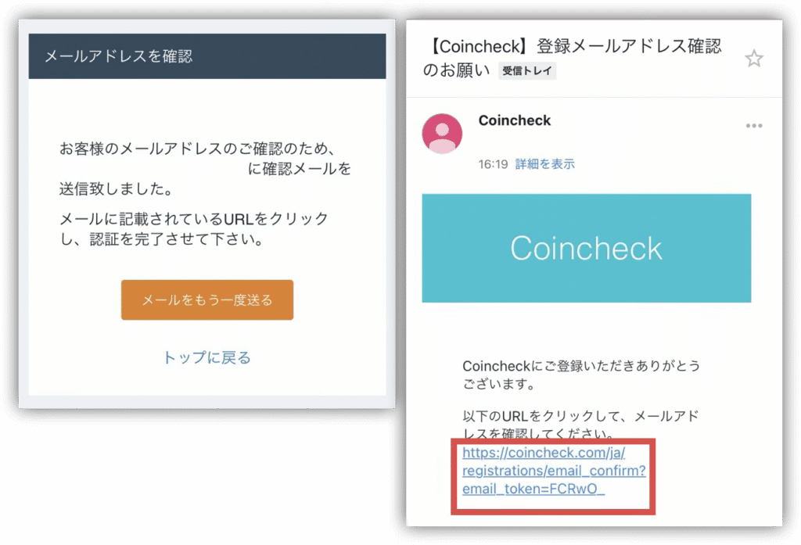
Task: Click the 受信トレイ inbox label
Action: click(x=527, y=70)
